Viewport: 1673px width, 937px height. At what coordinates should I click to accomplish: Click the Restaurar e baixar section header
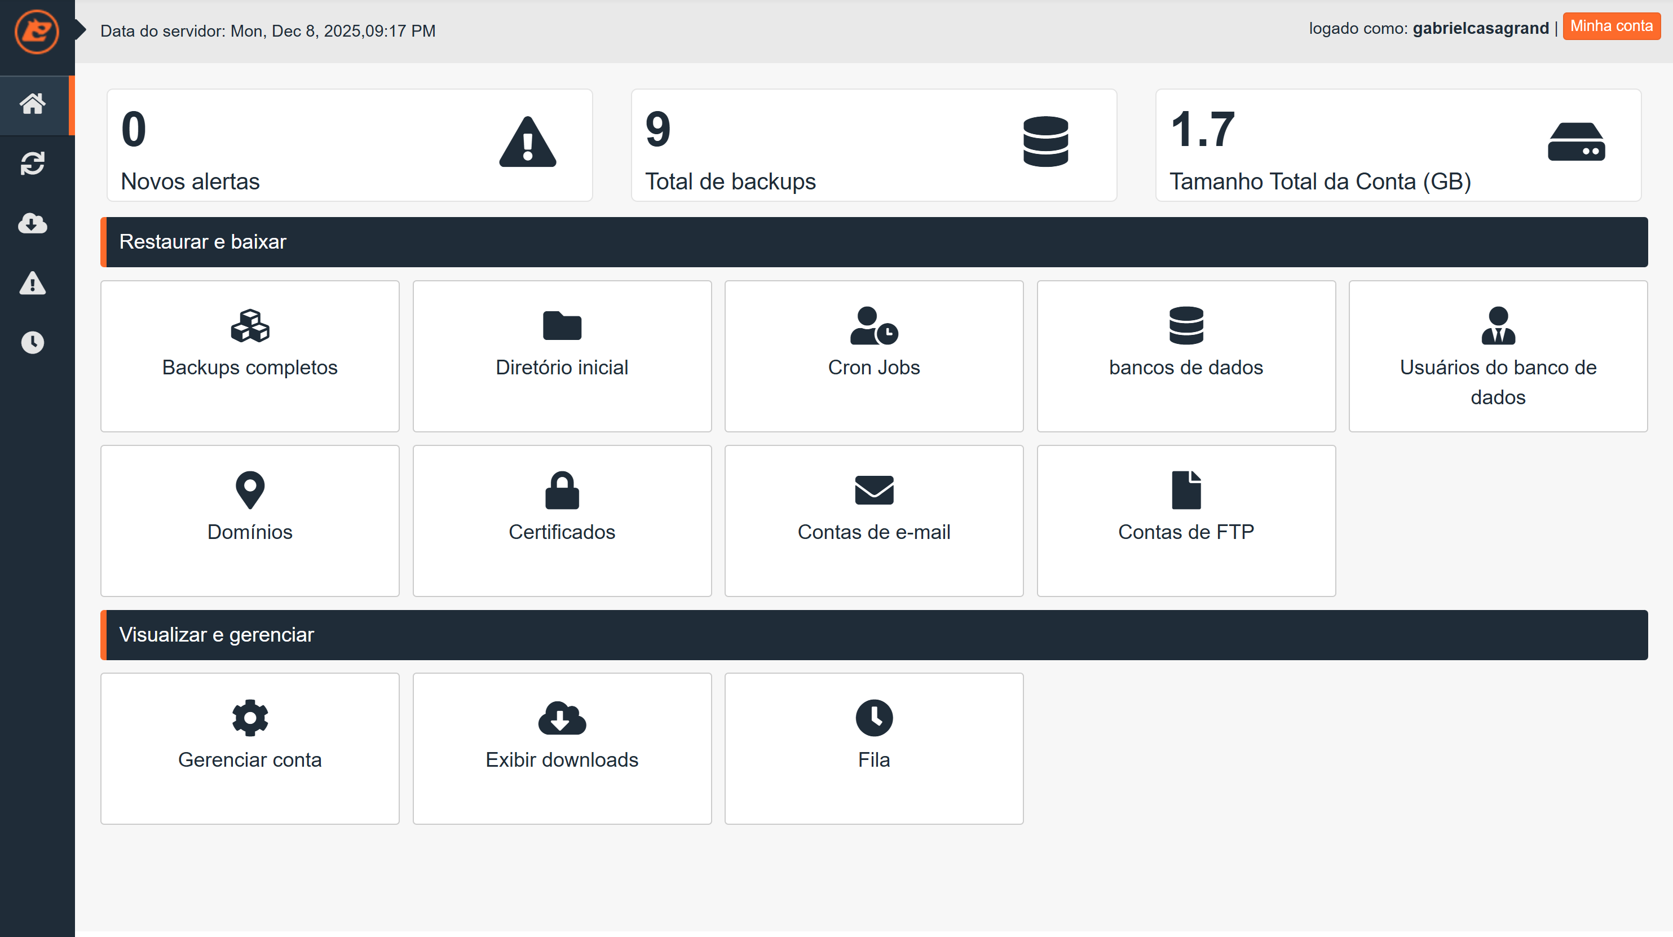coord(873,241)
